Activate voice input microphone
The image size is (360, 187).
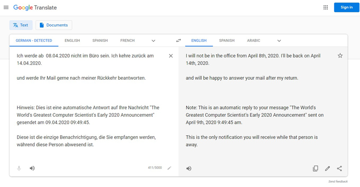[19, 168]
